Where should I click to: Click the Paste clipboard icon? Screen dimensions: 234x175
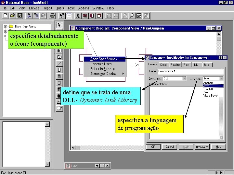coord(43,16)
